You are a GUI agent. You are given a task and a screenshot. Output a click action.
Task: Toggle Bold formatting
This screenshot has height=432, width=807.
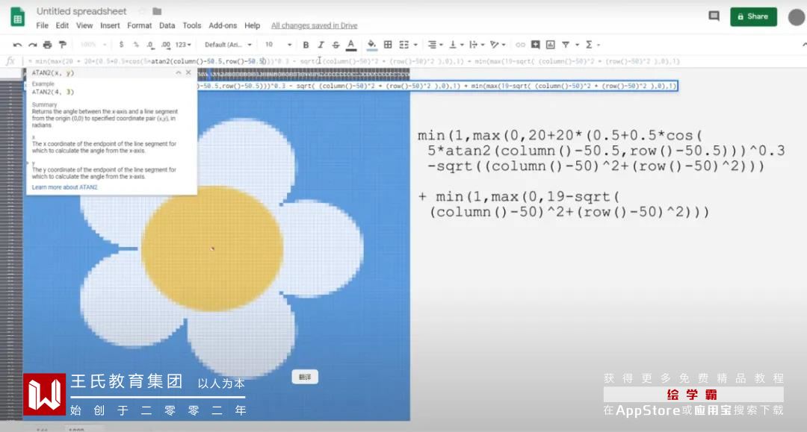[306, 46]
